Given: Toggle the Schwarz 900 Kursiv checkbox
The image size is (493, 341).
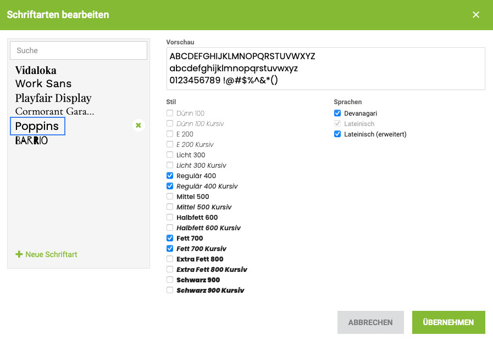Looking at the screenshot, I should [x=170, y=290].
